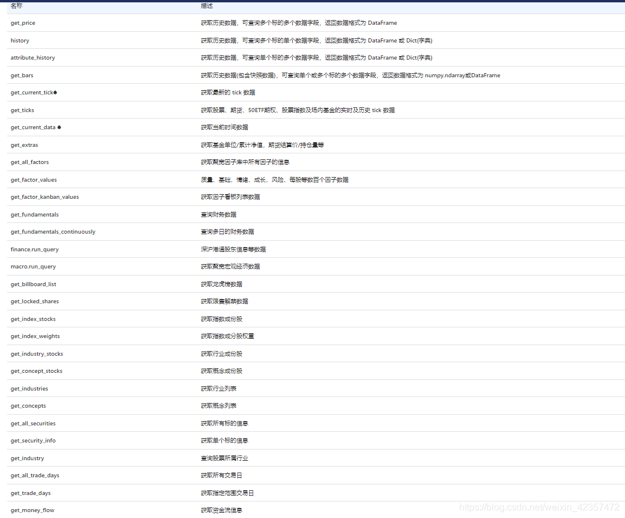Click the description 查询财务数据
The image size is (625, 518).
218,215
